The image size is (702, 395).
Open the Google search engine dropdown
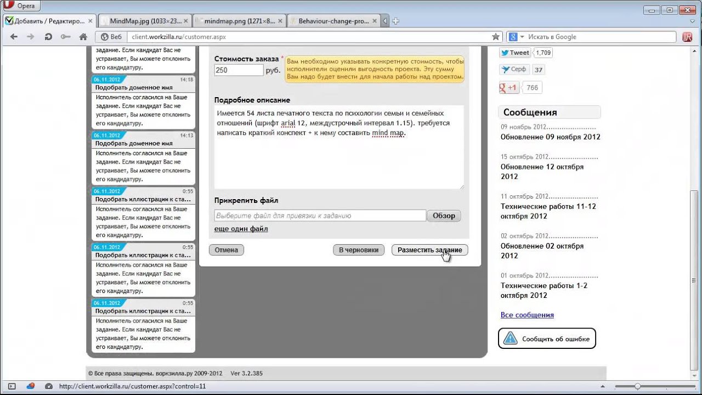click(x=516, y=37)
